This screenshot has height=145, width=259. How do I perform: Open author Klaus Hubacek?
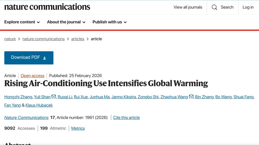click(x=39, y=105)
